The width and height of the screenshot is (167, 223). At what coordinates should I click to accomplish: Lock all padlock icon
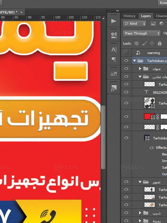click(x=160, y=43)
